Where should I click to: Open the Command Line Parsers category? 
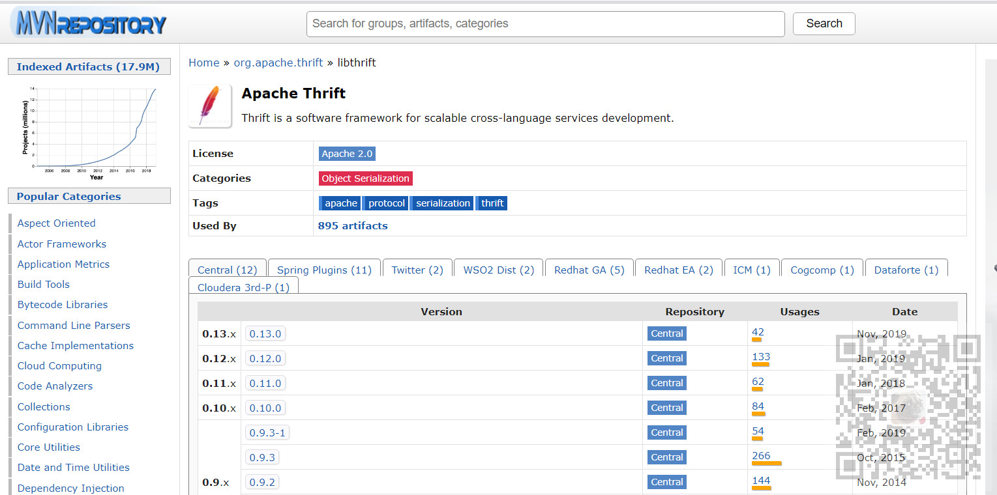coord(74,326)
